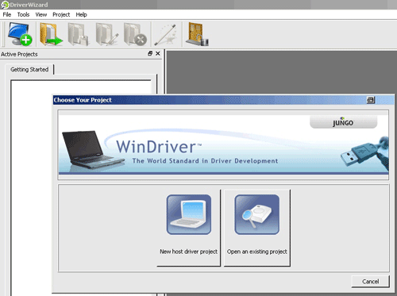Image resolution: width=397 pixels, height=296 pixels.
Task: Click the Open project folder toolbar icon
Action: click(51, 34)
